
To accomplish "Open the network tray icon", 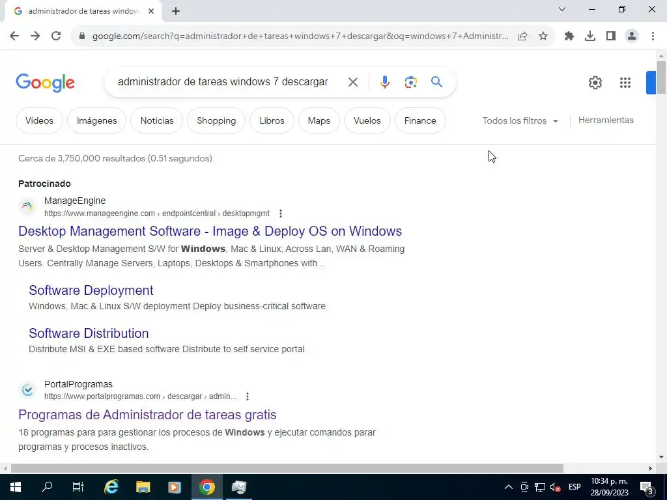I will point(540,487).
